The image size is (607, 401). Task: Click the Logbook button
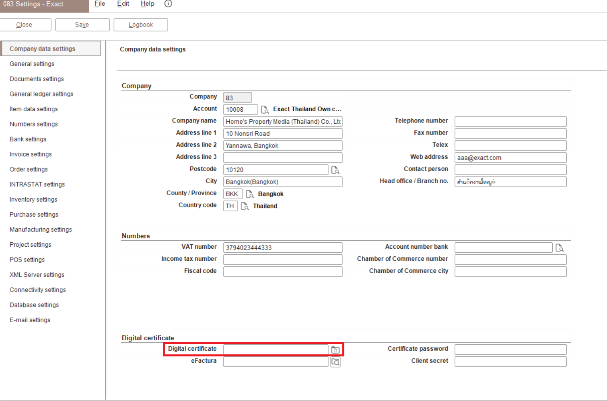[x=141, y=25]
